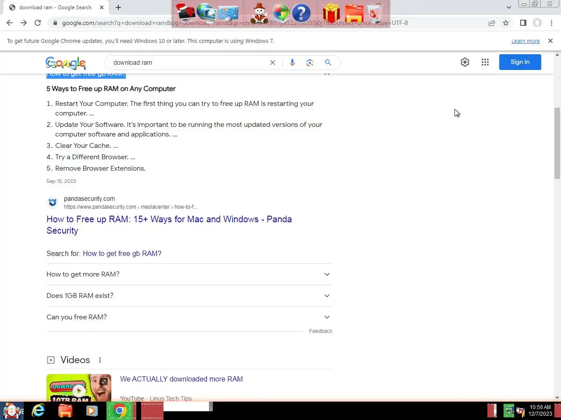Open the Videos section options menu
Screen dimensions: 561x420
click(100, 360)
